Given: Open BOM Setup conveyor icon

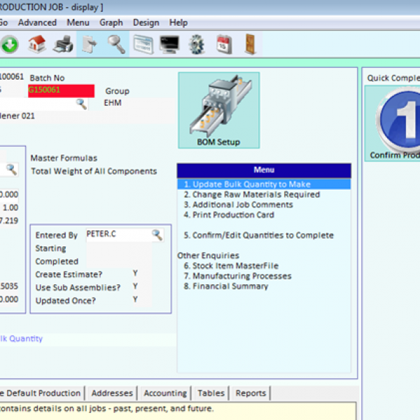Looking at the screenshot, I should (219, 110).
